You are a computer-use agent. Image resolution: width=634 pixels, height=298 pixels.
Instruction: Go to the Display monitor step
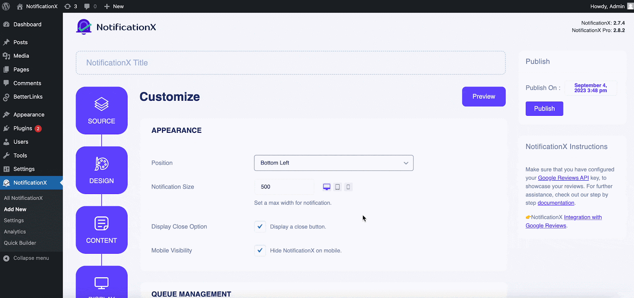(x=101, y=282)
